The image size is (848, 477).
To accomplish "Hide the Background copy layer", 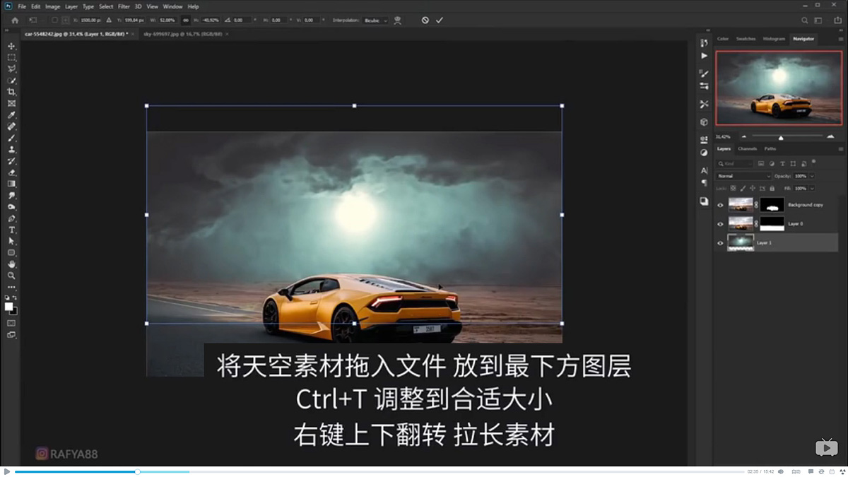I will click(x=721, y=205).
